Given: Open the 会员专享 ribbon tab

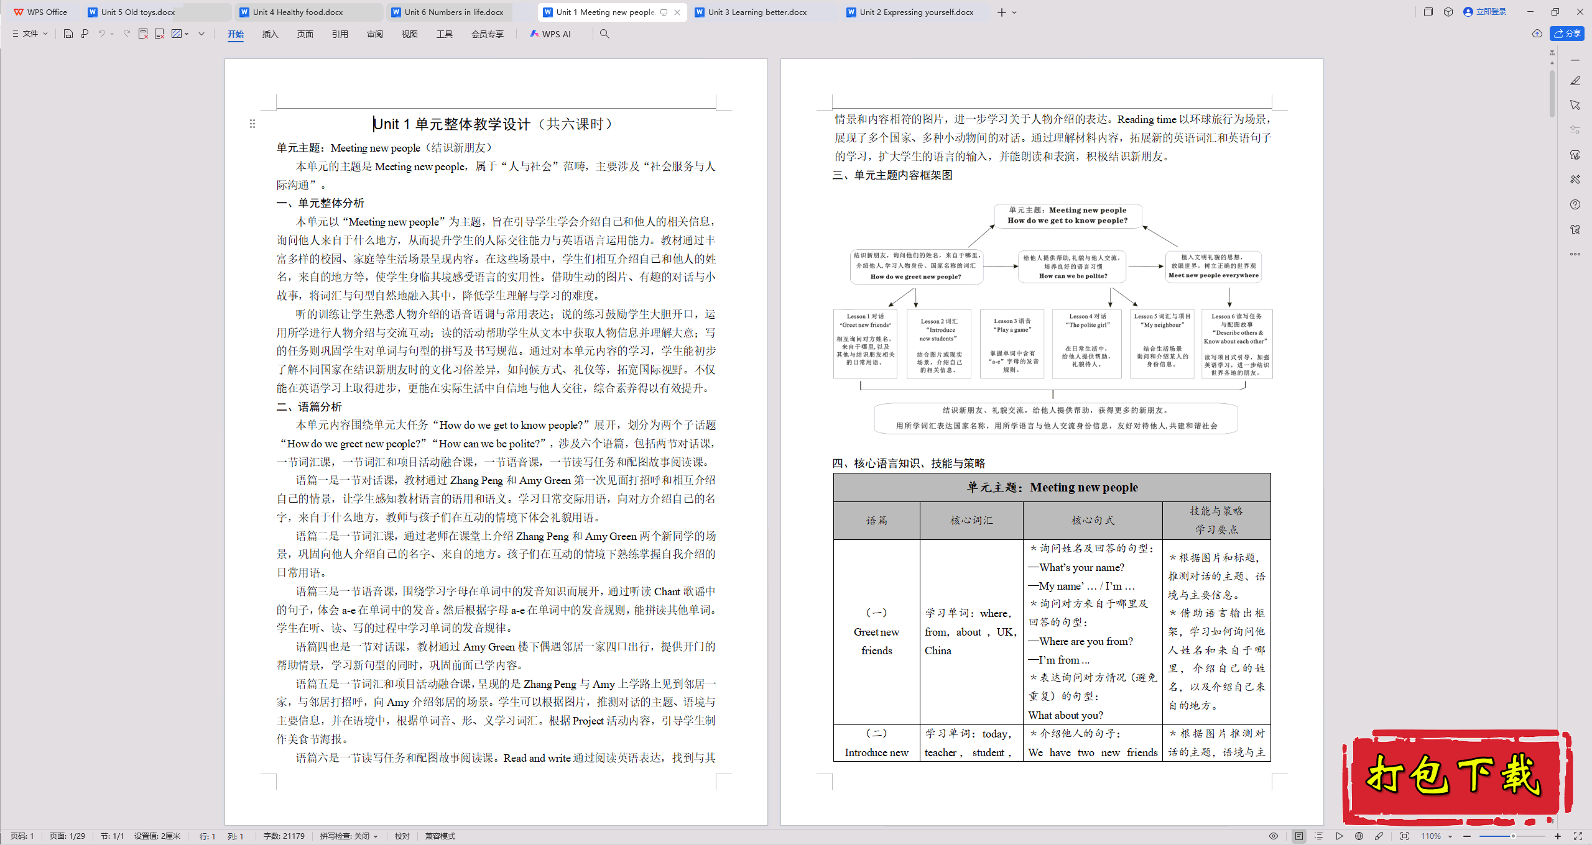Looking at the screenshot, I should pos(488,34).
